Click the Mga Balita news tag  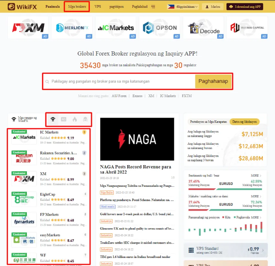[107, 192]
